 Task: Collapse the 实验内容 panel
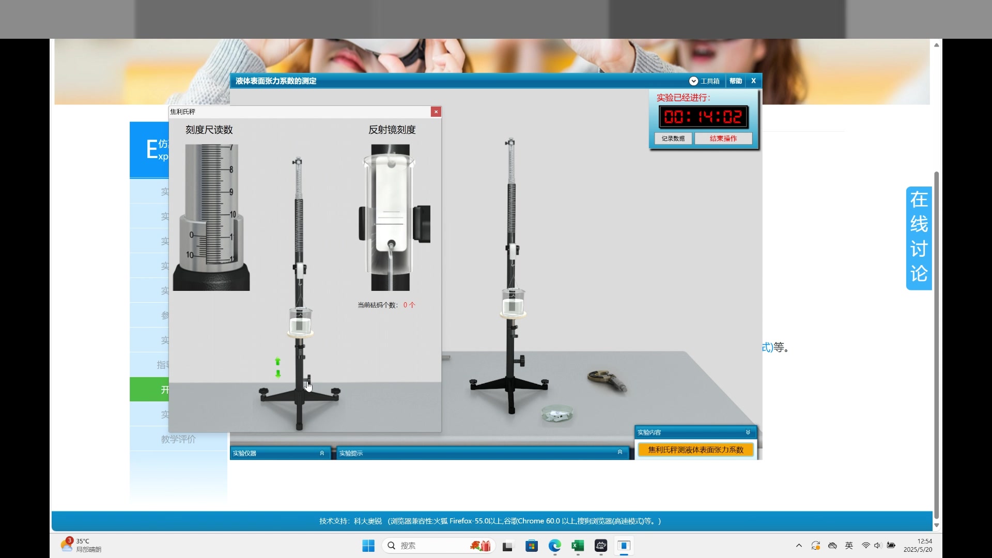748,432
